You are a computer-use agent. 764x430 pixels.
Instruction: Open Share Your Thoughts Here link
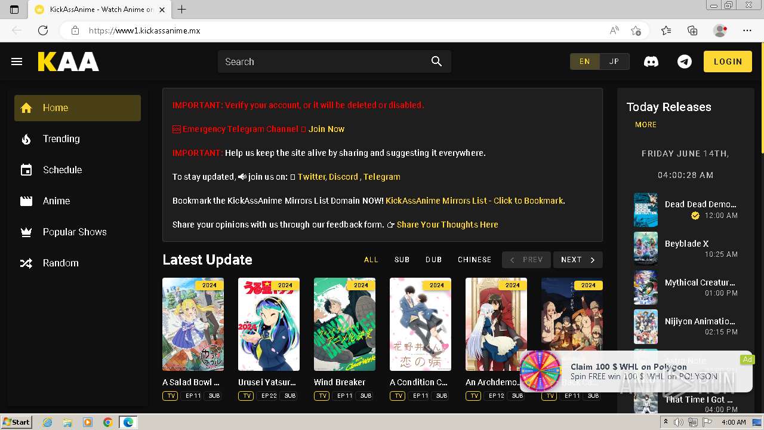(447, 225)
